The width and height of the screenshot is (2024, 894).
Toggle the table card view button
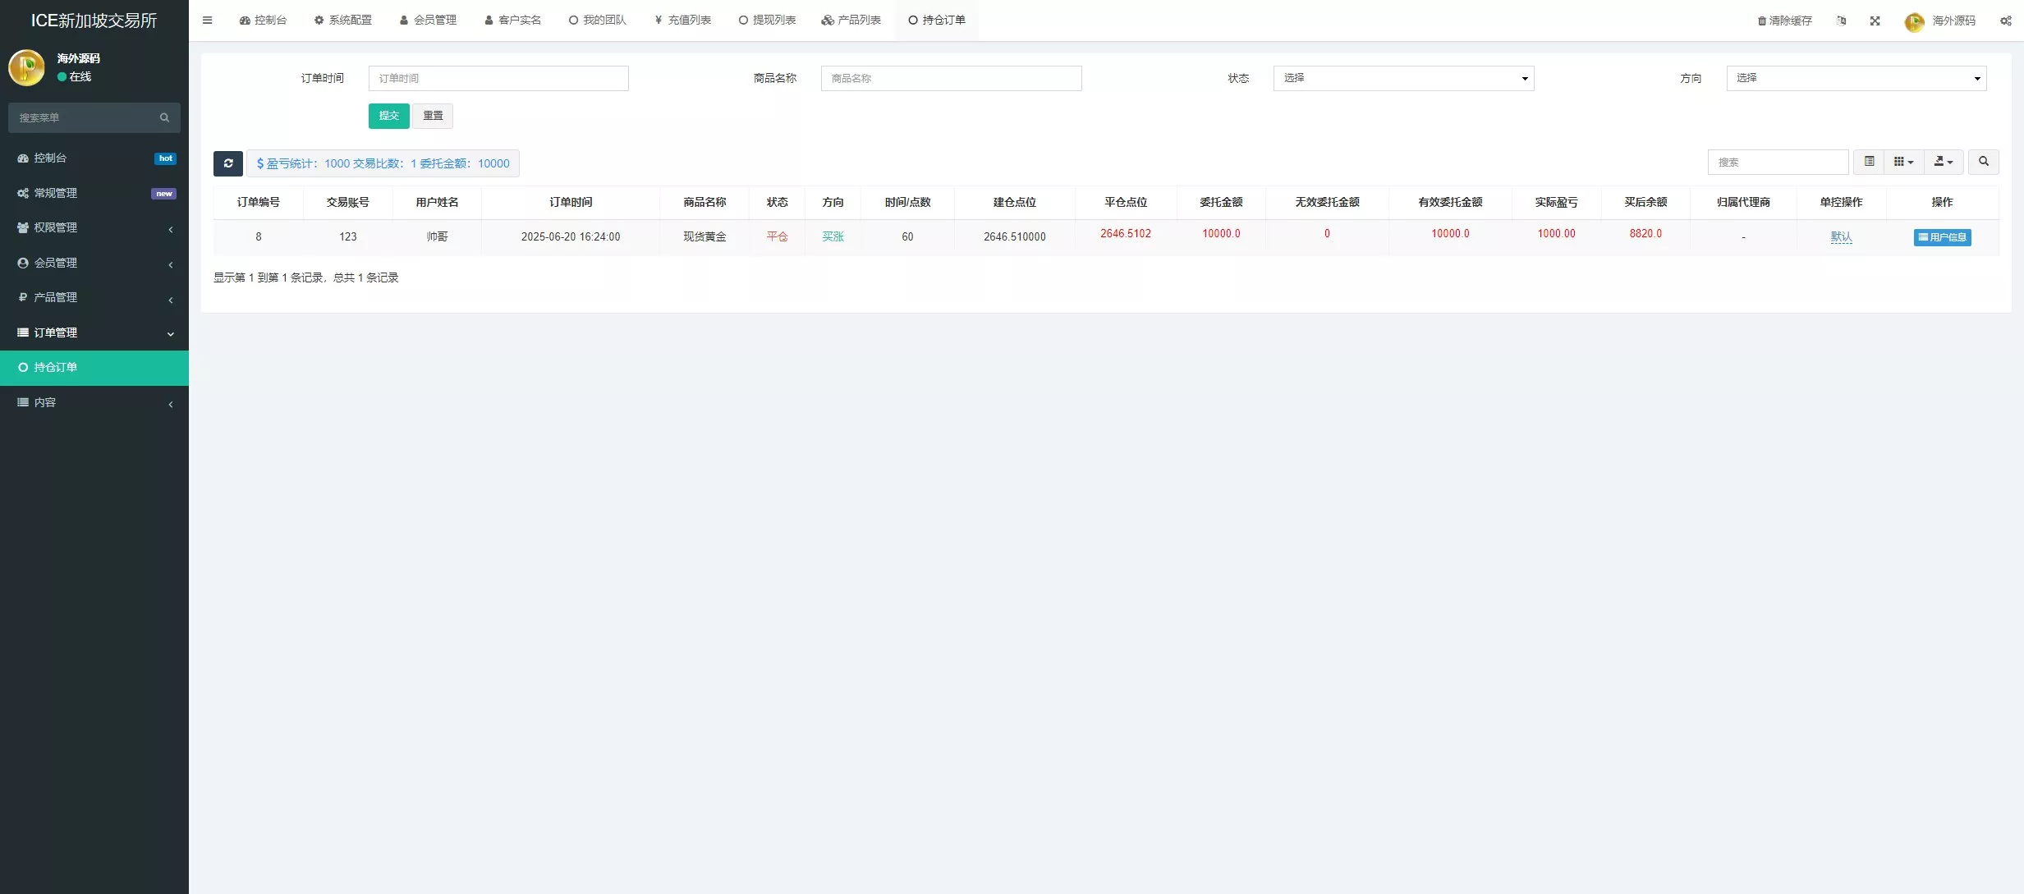[x=1870, y=162]
